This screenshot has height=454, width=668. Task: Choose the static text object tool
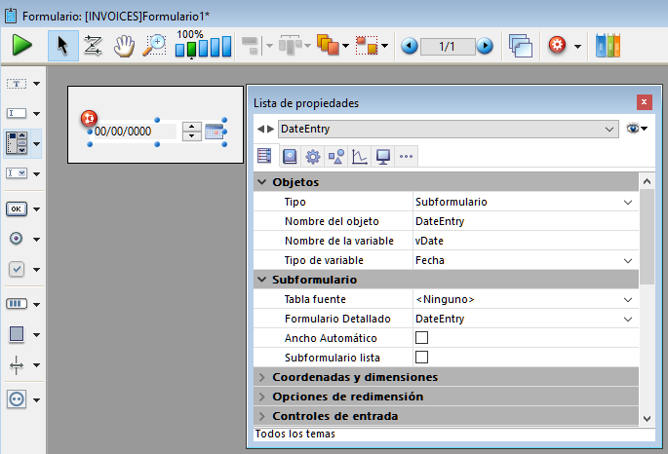click(18, 84)
